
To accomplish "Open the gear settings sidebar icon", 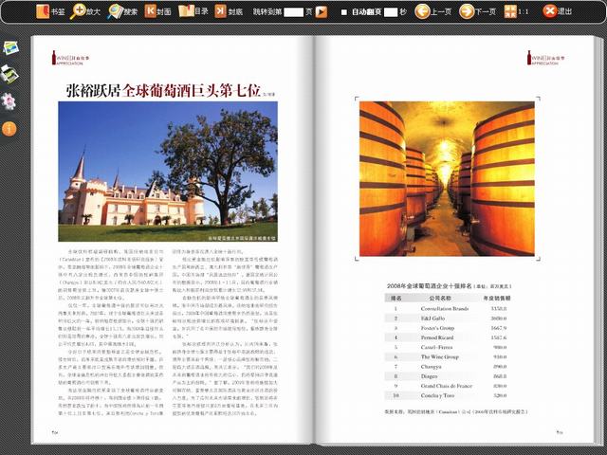I will tap(9, 101).
